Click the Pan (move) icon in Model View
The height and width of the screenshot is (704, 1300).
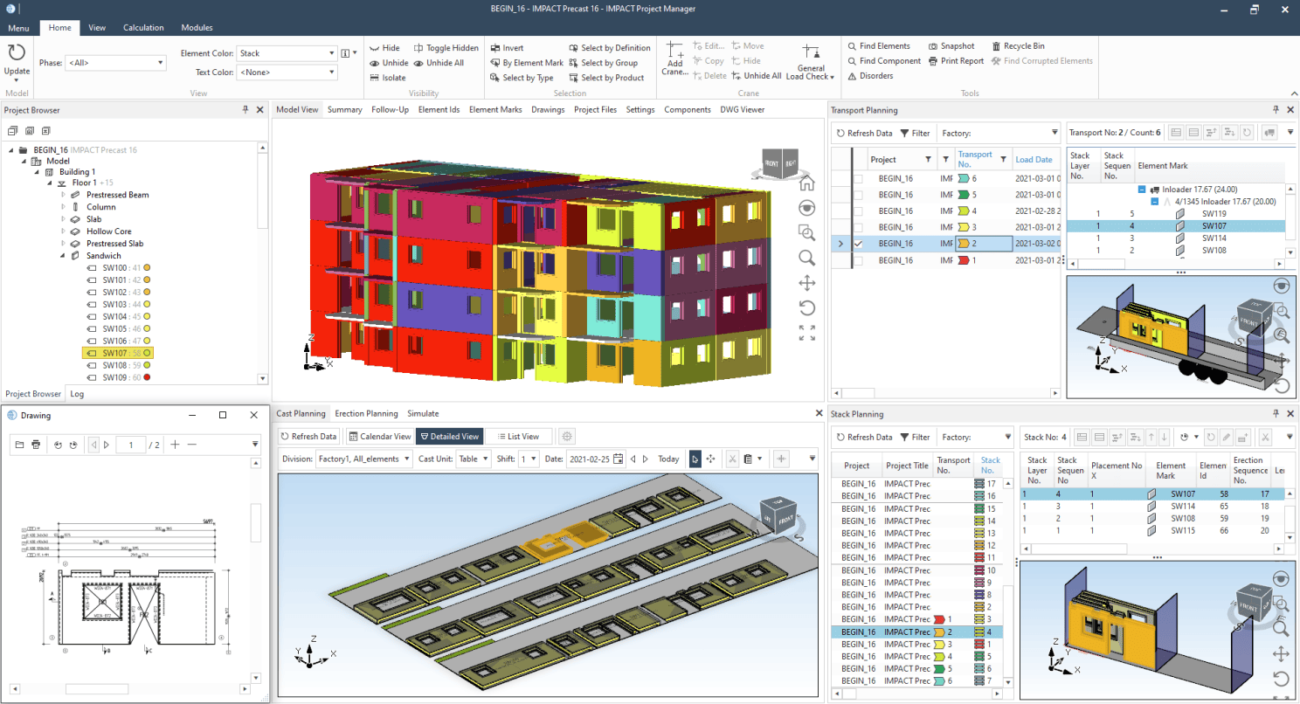(x=806, y=282)
